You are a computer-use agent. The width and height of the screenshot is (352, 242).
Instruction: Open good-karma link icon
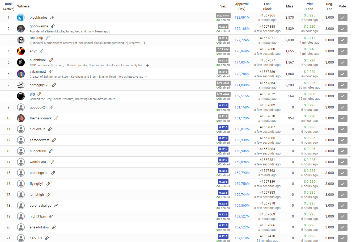53,26
